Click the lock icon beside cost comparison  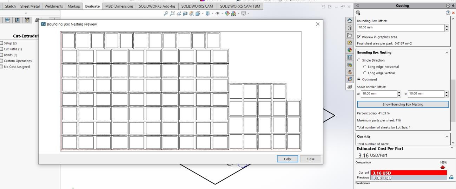[451, 177]
